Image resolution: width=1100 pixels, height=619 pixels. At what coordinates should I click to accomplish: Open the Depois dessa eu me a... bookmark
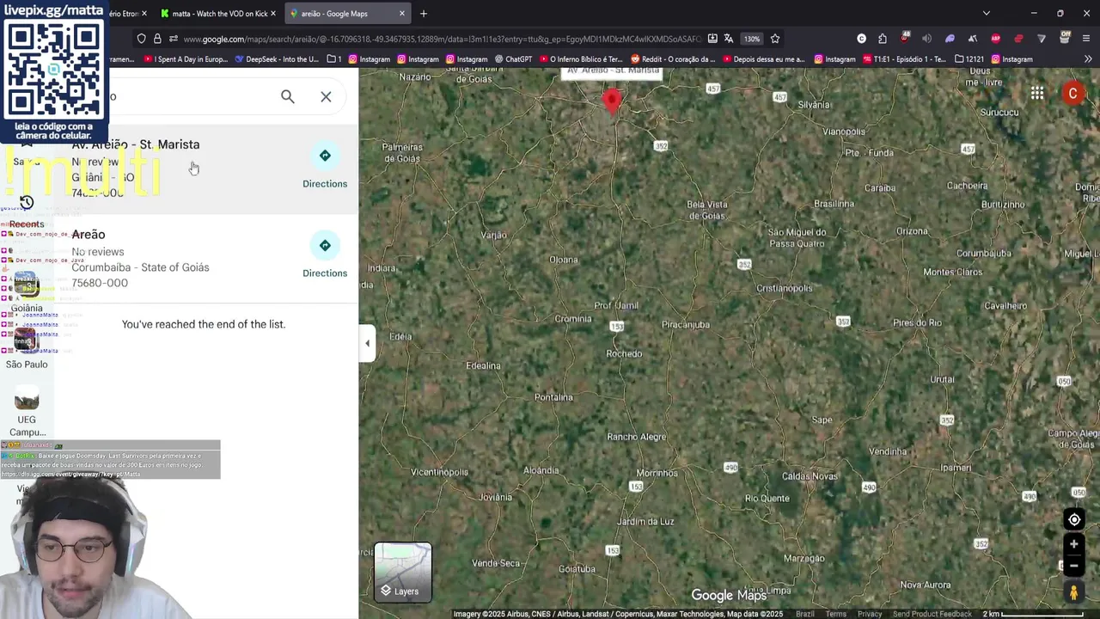click(763, 59)
